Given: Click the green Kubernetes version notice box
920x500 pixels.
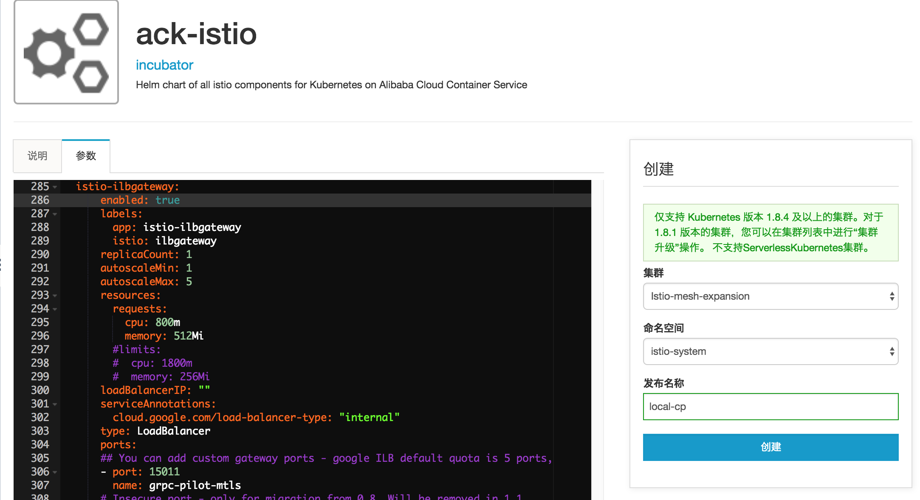Looking at the screenshot, I should pyautogui.click(x=770, y=233).
